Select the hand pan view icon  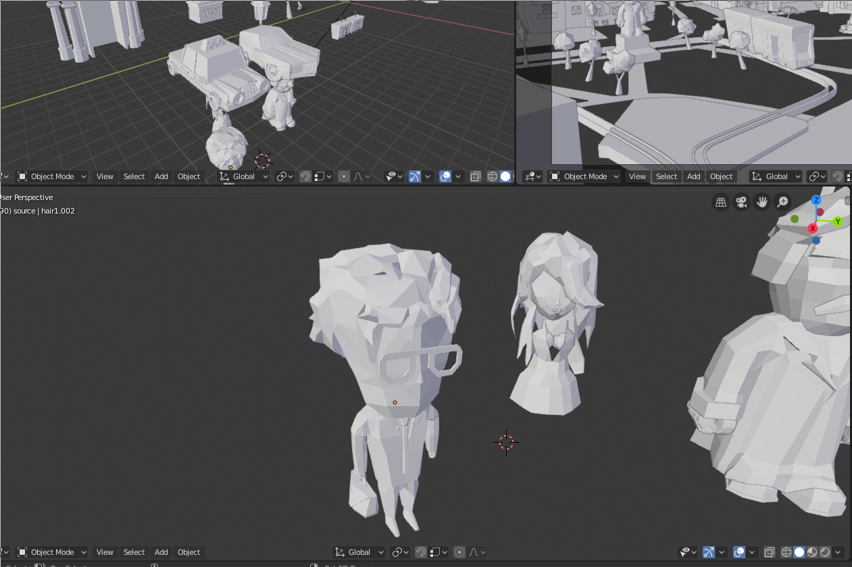tap(762, 202)
